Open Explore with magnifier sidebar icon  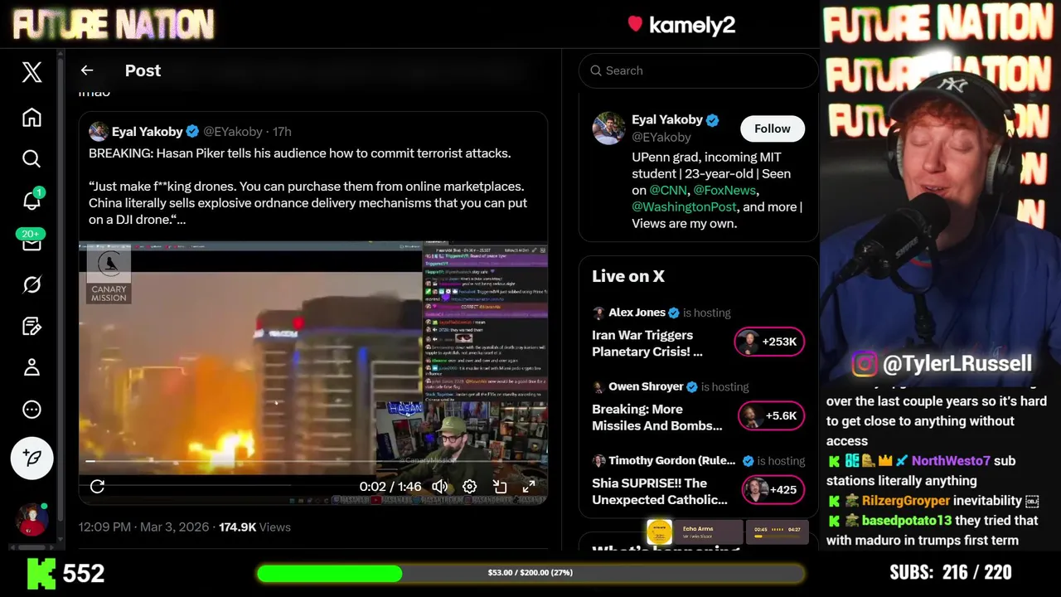(x=31, y=158)
